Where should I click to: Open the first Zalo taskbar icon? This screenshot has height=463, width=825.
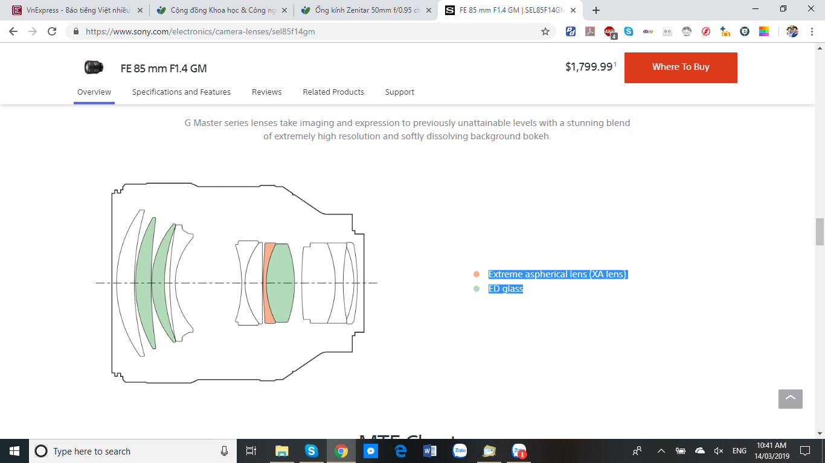click(460, 451)
